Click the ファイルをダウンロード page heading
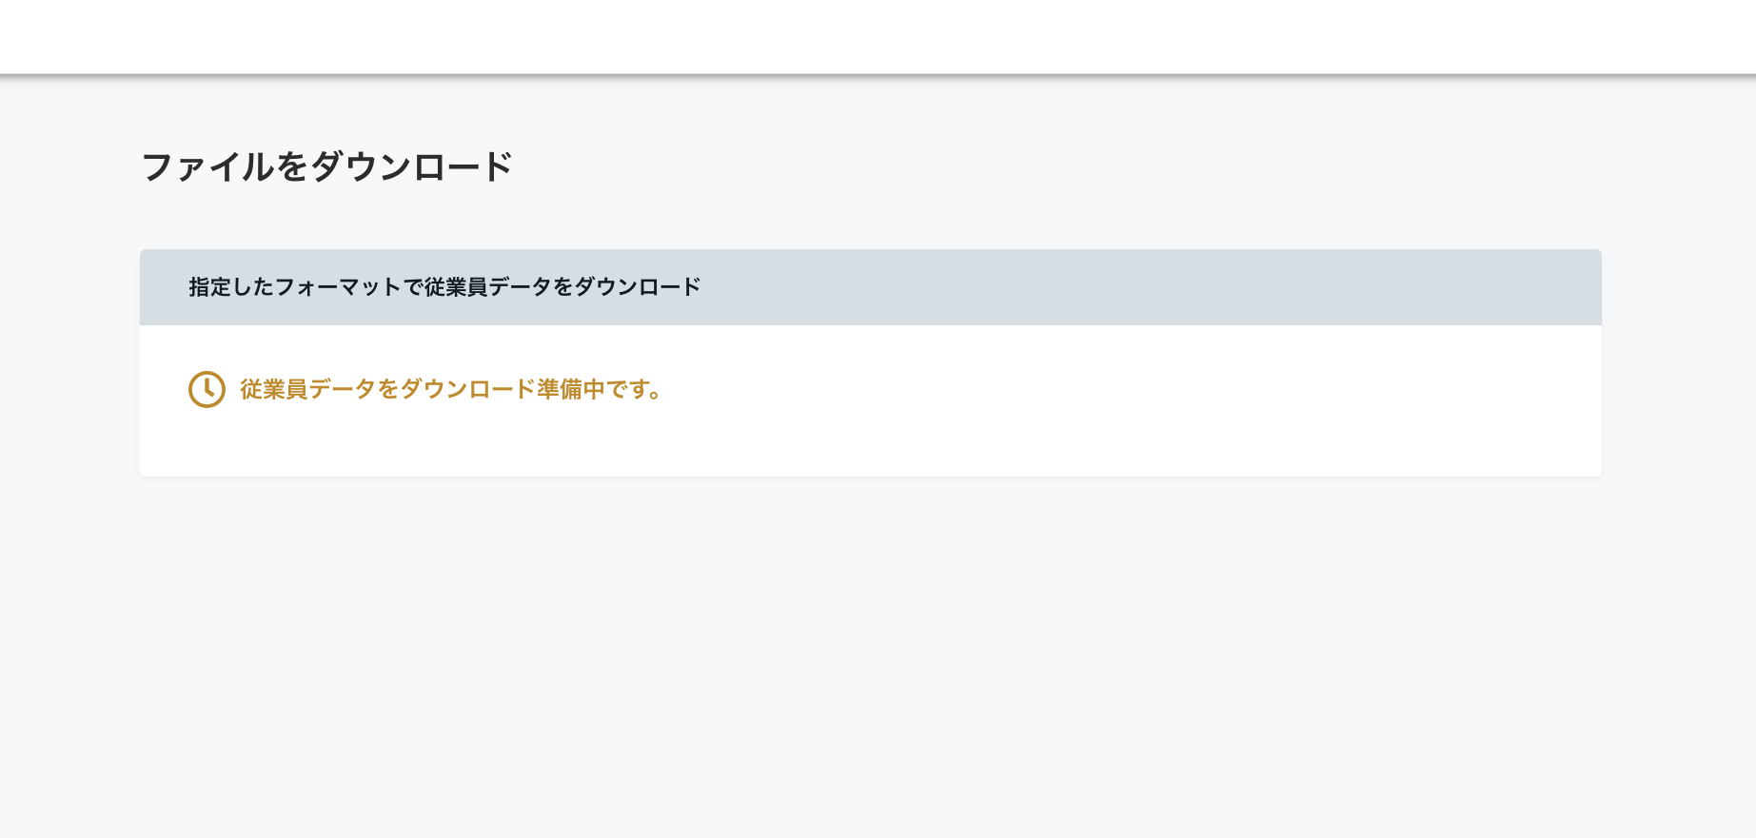The width and height of the screenshot is (1756, 838). tap(327, 166)
